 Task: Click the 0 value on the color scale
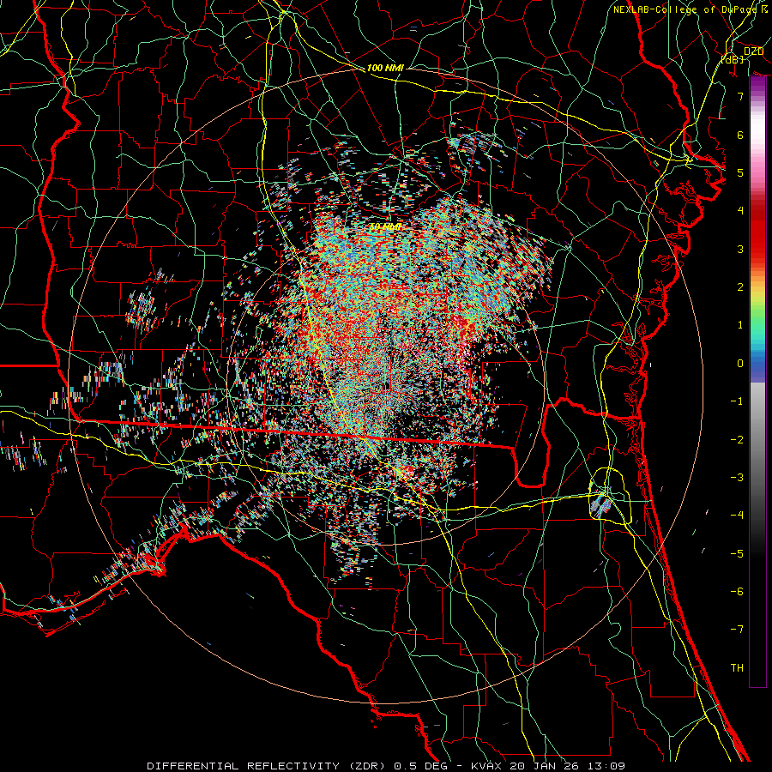740,364
